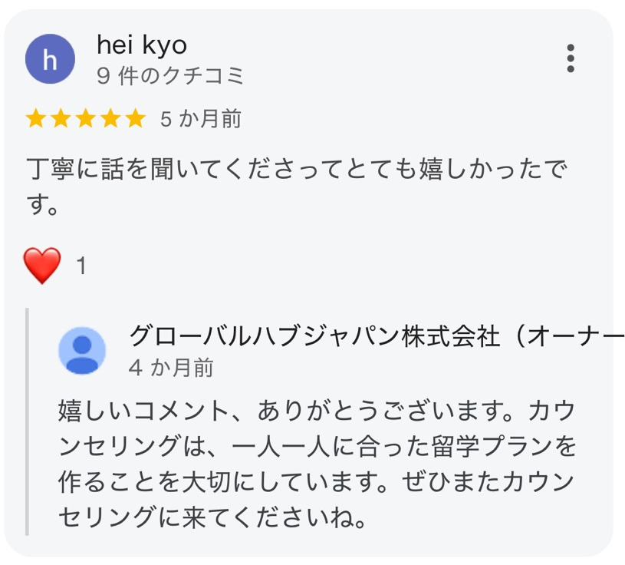The image size is (625, 565).
Task: Click the "5 か月前" review timestamp
Action: point(201,119)
